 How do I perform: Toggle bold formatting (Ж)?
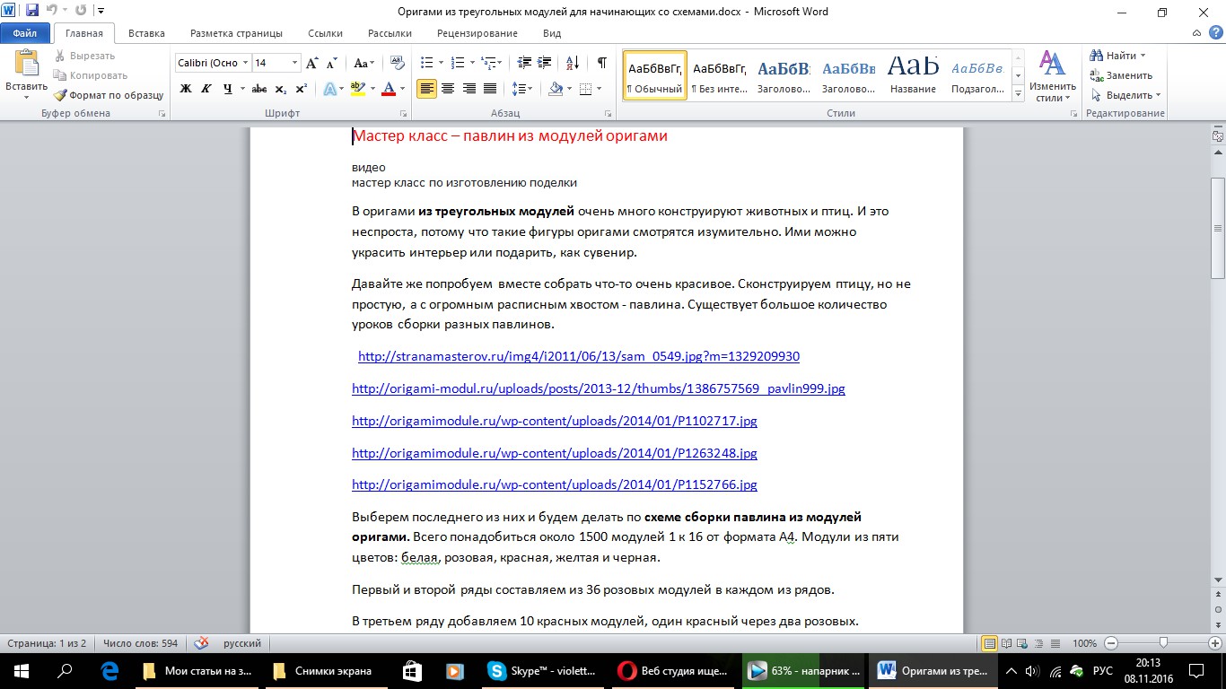tap(186, 89)
